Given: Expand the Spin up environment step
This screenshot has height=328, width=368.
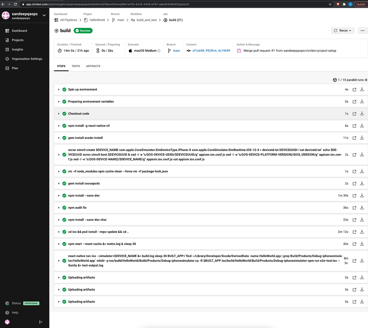Looking at the screenshot, I should 59,90.
